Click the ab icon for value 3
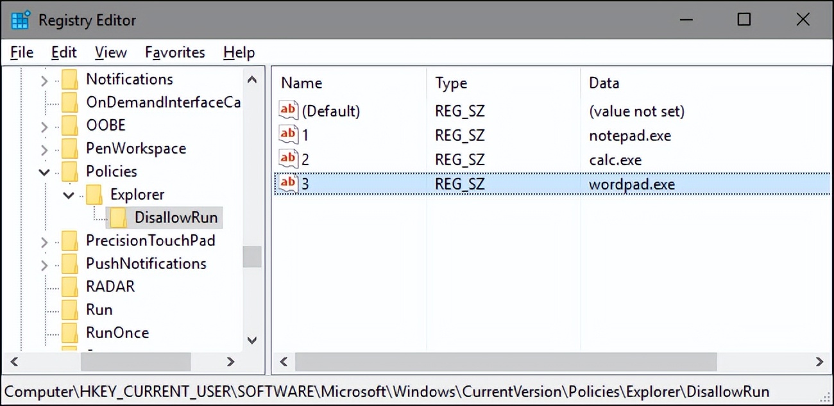The width and height of the screenshot is (834, 406). [288, 183]
